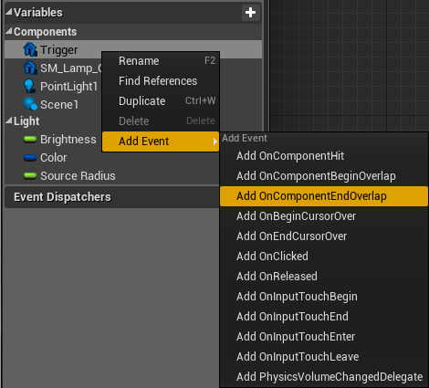Image resolution: width=429 pixels, height=388 pixels.
Task: Collapse the Components category triangle
Action: click(9, 31)
